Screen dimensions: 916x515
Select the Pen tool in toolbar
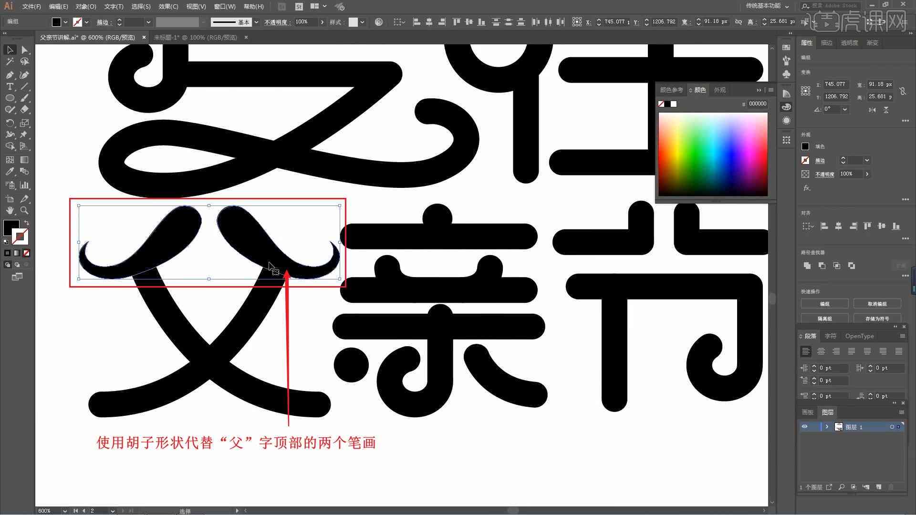[x=10, y=75]
